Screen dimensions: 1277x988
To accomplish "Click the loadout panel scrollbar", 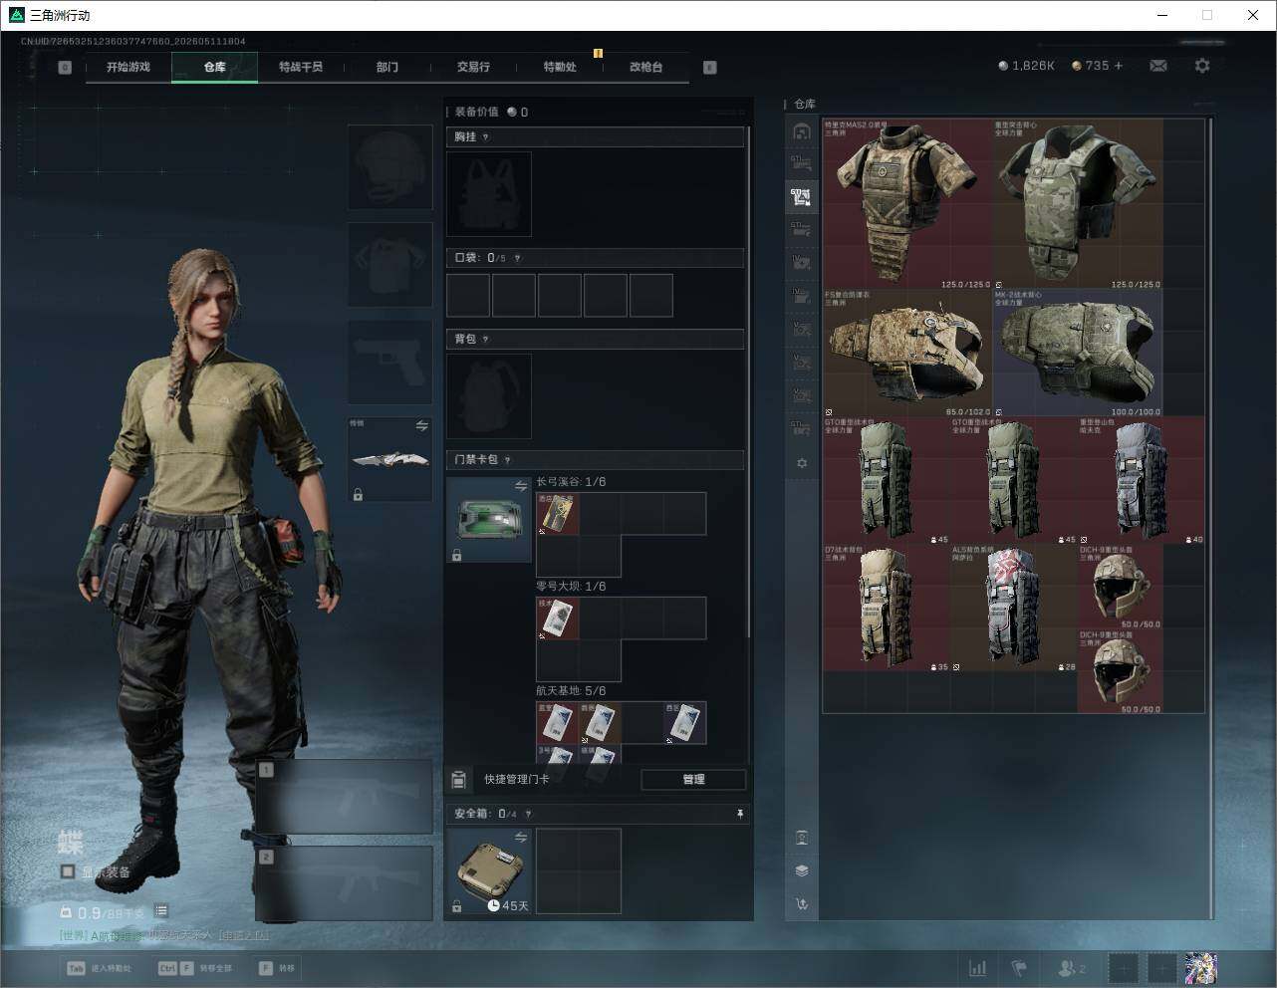I will click(x=749, y=383).
